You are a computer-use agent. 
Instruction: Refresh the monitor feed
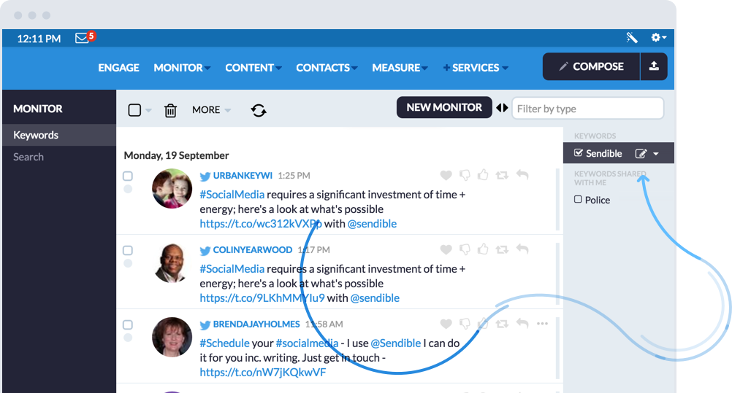pos(259,110)
